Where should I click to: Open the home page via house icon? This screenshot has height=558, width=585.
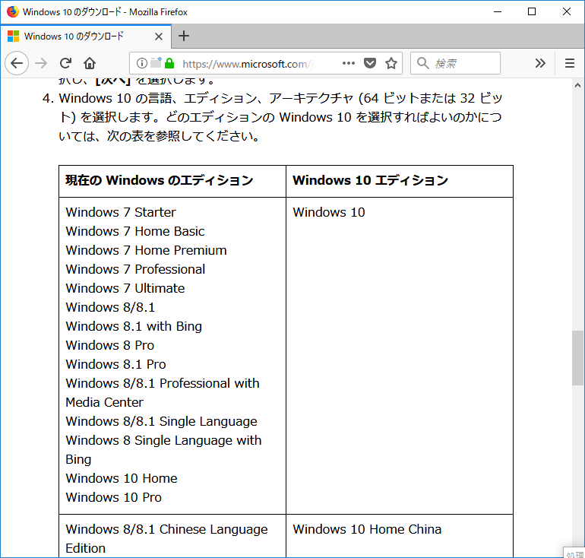point(90,63)
